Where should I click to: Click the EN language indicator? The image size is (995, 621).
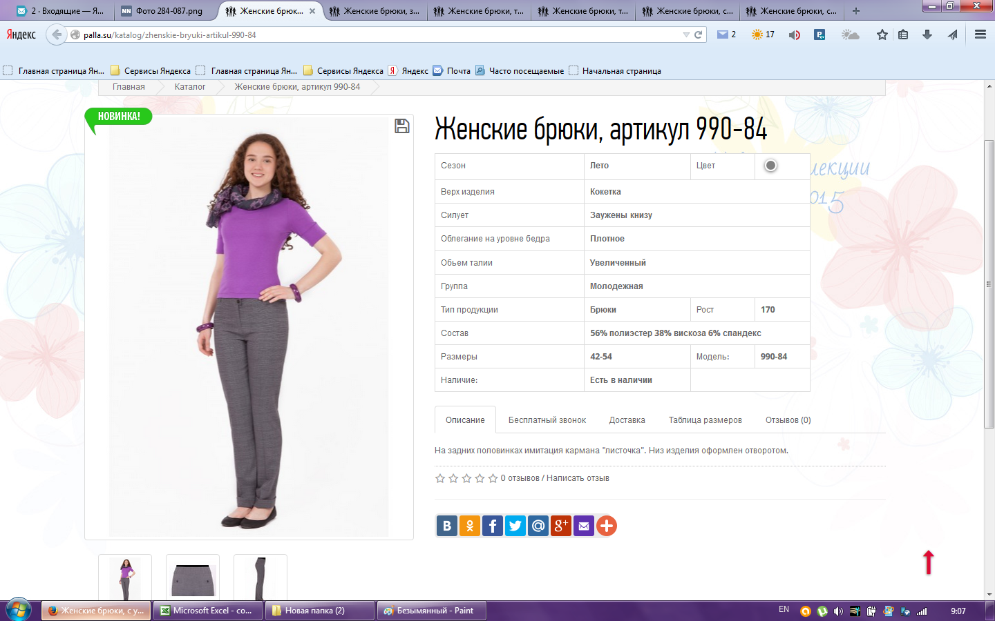click(784, 609)
